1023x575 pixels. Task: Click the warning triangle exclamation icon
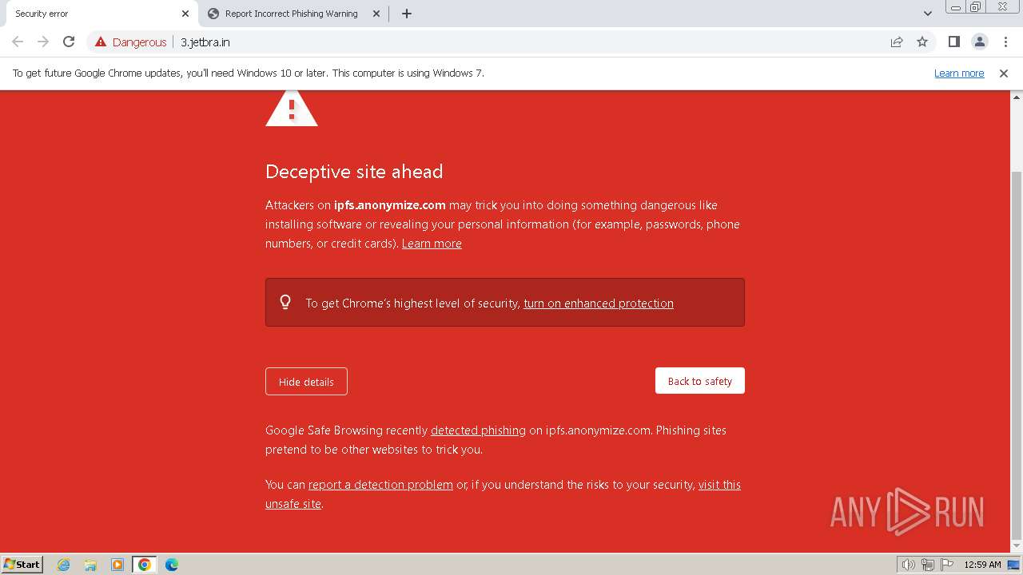pyautogui.click(x=292, y=109)
